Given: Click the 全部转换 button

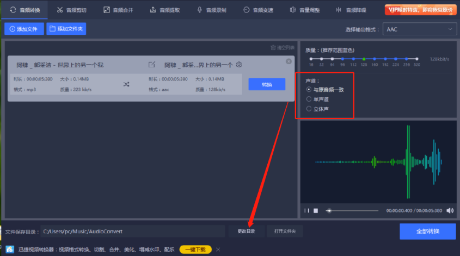Looking at the screenshot, I should click(427, 232).
